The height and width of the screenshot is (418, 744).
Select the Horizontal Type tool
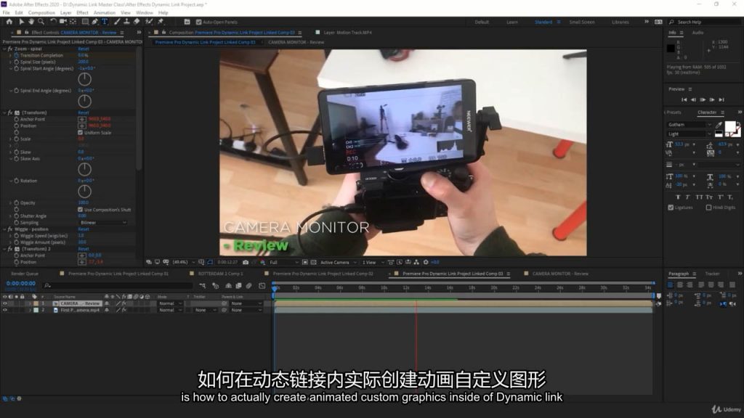(105, 22)
